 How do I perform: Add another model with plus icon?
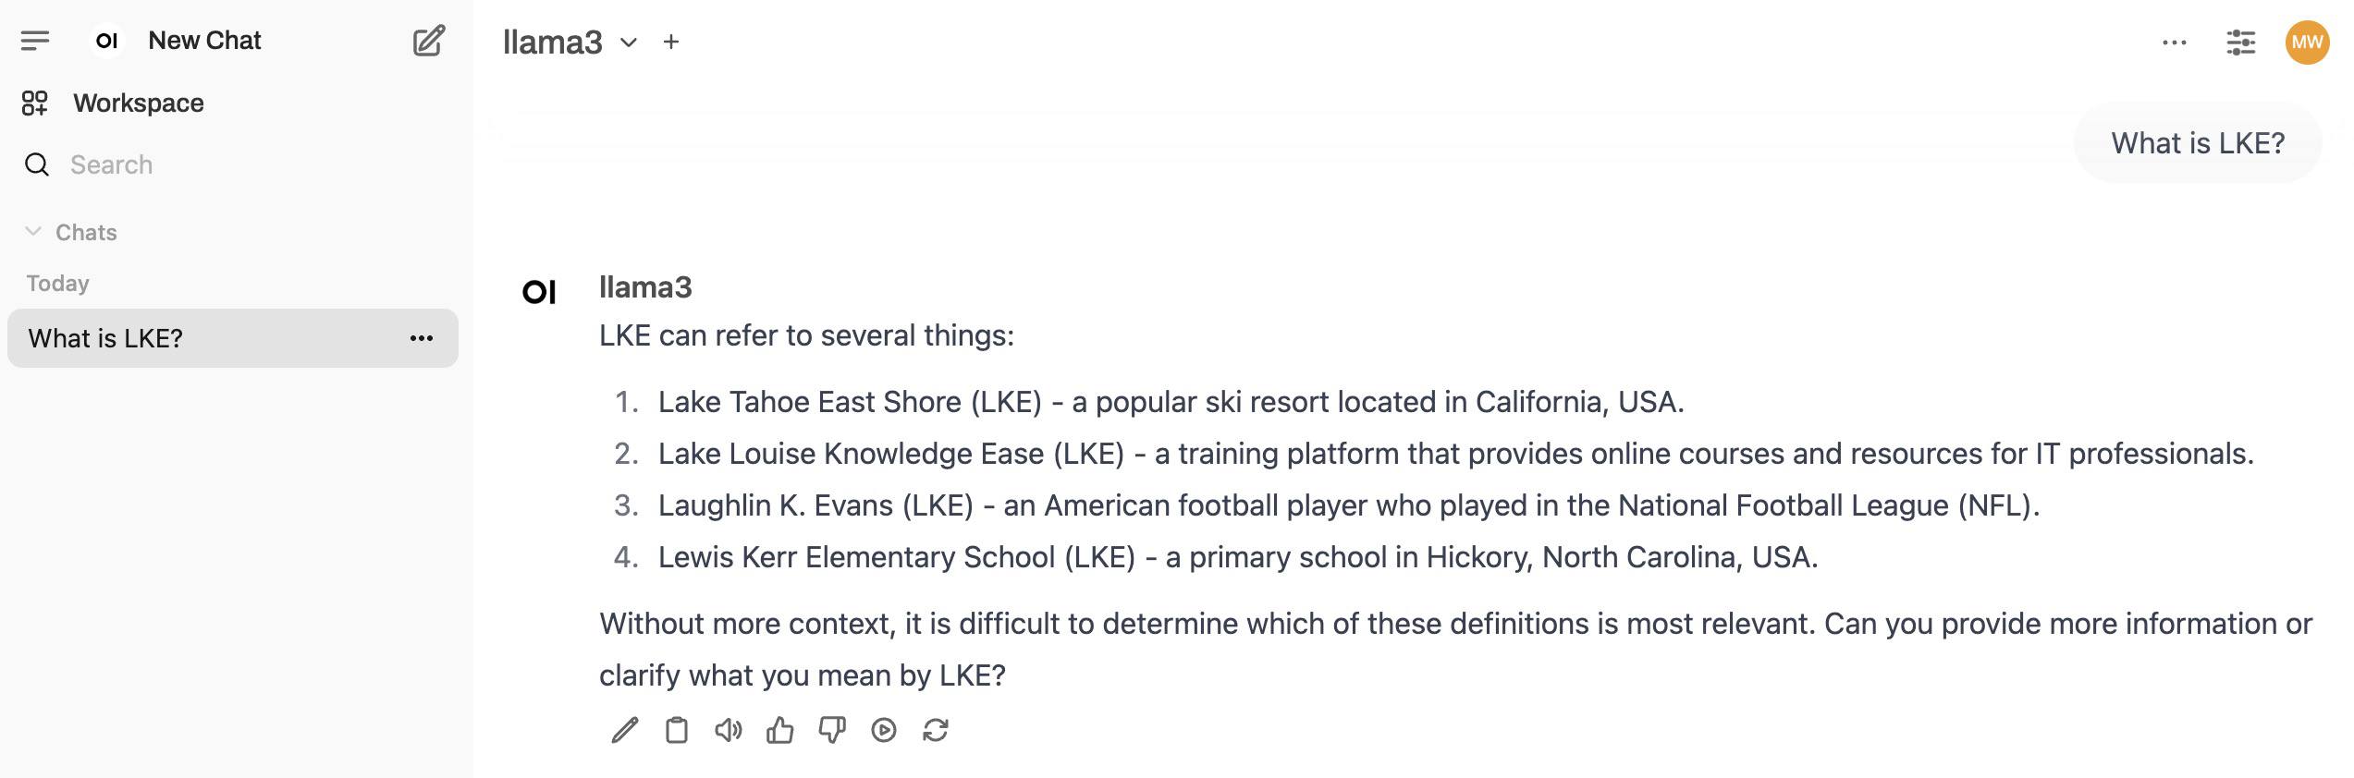tap(671, 43)
